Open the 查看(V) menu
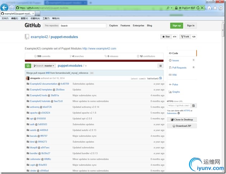 pyautogui.click(x=24, y=18)
